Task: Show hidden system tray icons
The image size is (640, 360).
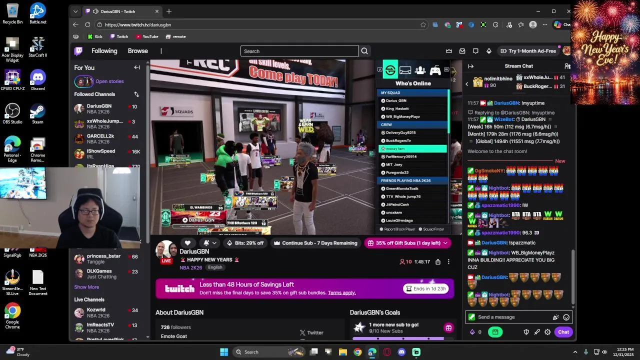Action: [x=575, y=352]
